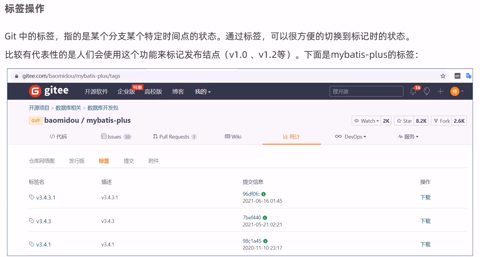The width and height of the screenshot is (480, 257).
Task: Star the repository
Action: [x=404, y=121]
